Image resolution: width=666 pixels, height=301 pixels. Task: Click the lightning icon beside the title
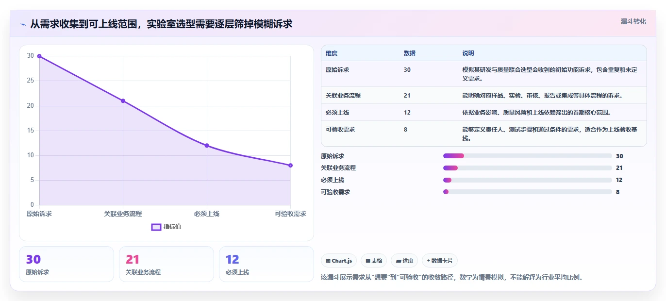(23, 24)
